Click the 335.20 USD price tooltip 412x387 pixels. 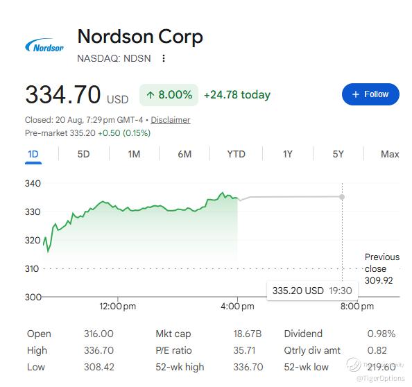pos(312,291)
